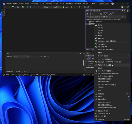Open プロパティ (Alt+Enter) in context menu
Screen dimensions: 132x124
[112, 119]
